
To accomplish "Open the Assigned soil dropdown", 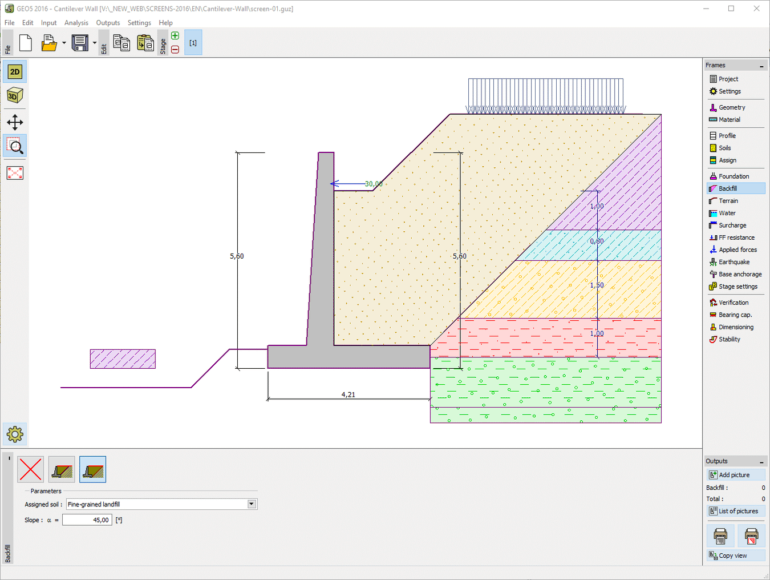I will click(x=251, y=504).
